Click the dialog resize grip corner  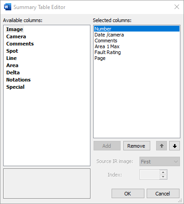click(x=180, y=201)
